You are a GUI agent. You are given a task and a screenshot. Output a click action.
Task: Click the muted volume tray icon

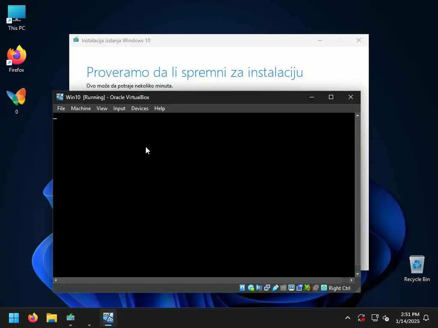386,318
